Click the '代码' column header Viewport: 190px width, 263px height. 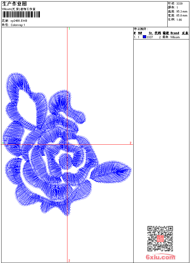pyautogui.click(x=158, y=33)
